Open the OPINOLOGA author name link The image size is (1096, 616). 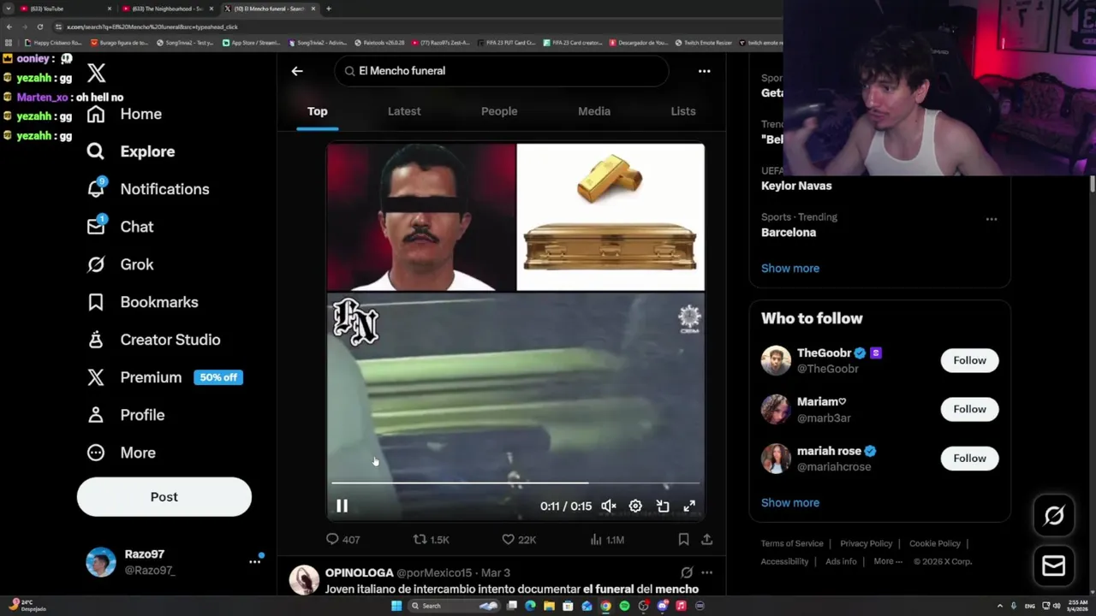pos(359,572)
